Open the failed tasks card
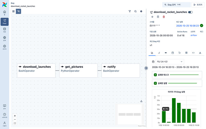Screen dimensions: 206x129 [177, 75]
